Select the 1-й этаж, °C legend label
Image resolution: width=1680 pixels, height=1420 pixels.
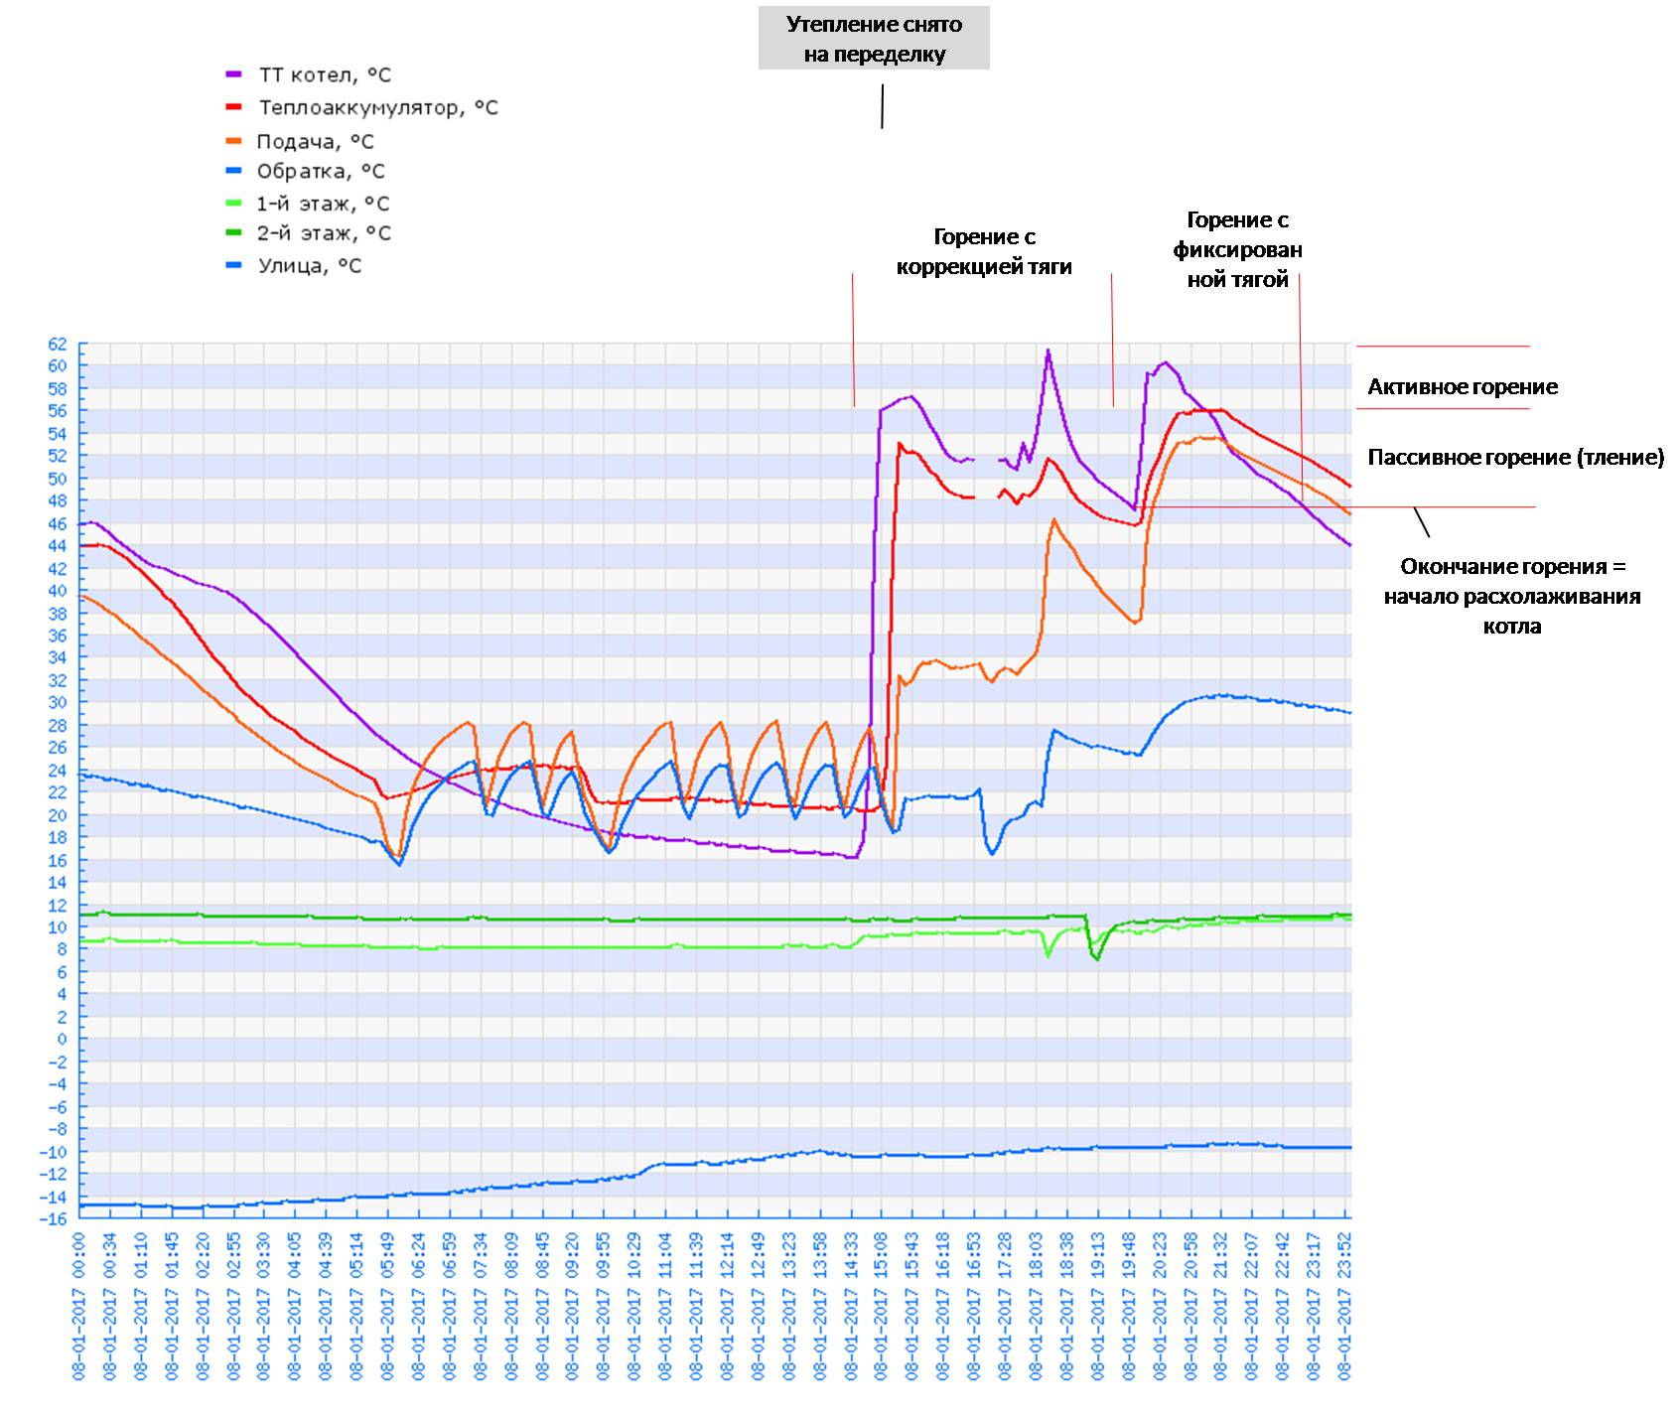tap(323, 204)
